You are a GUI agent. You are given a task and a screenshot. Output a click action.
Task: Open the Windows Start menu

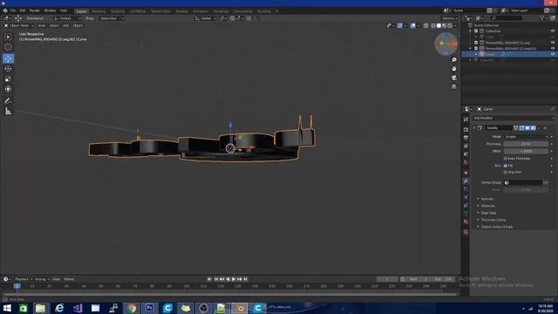[x=7, y=308]
